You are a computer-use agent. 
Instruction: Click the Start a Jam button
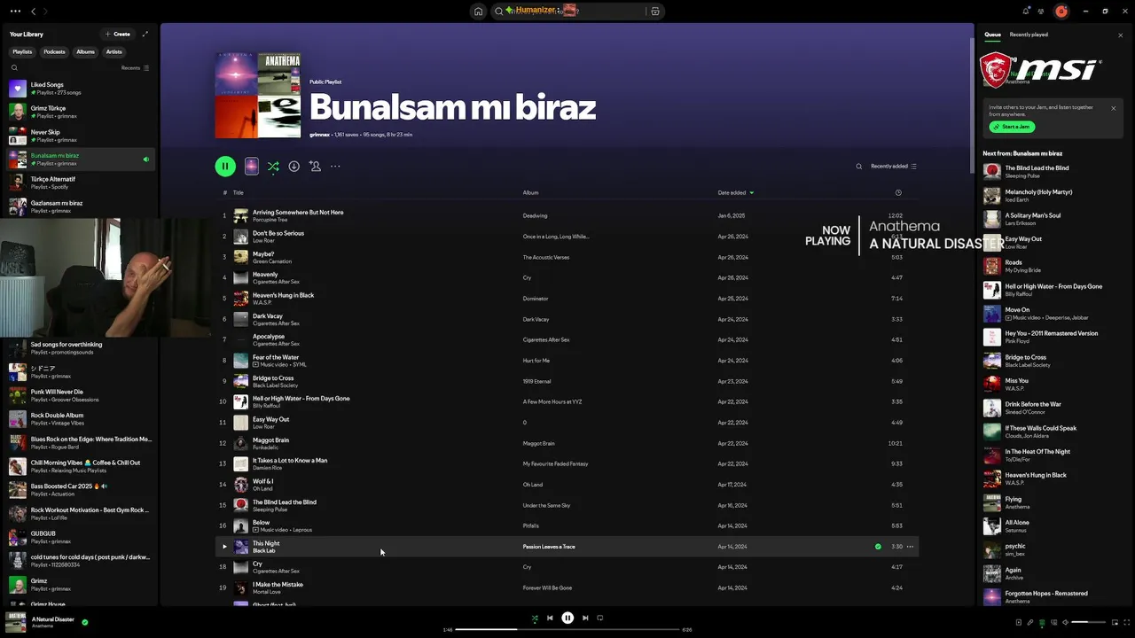pos(1012,127)
